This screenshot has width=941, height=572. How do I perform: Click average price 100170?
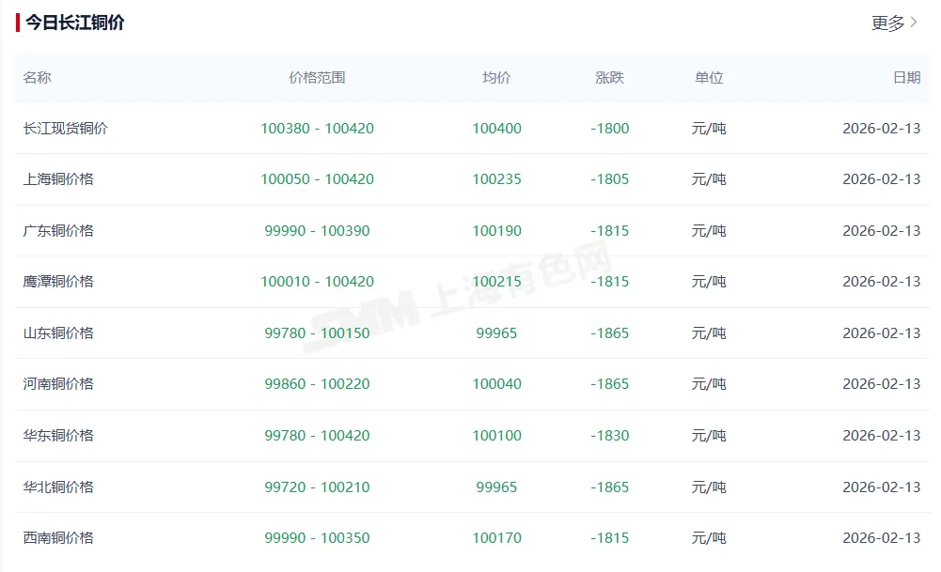[x=497, y=538]
